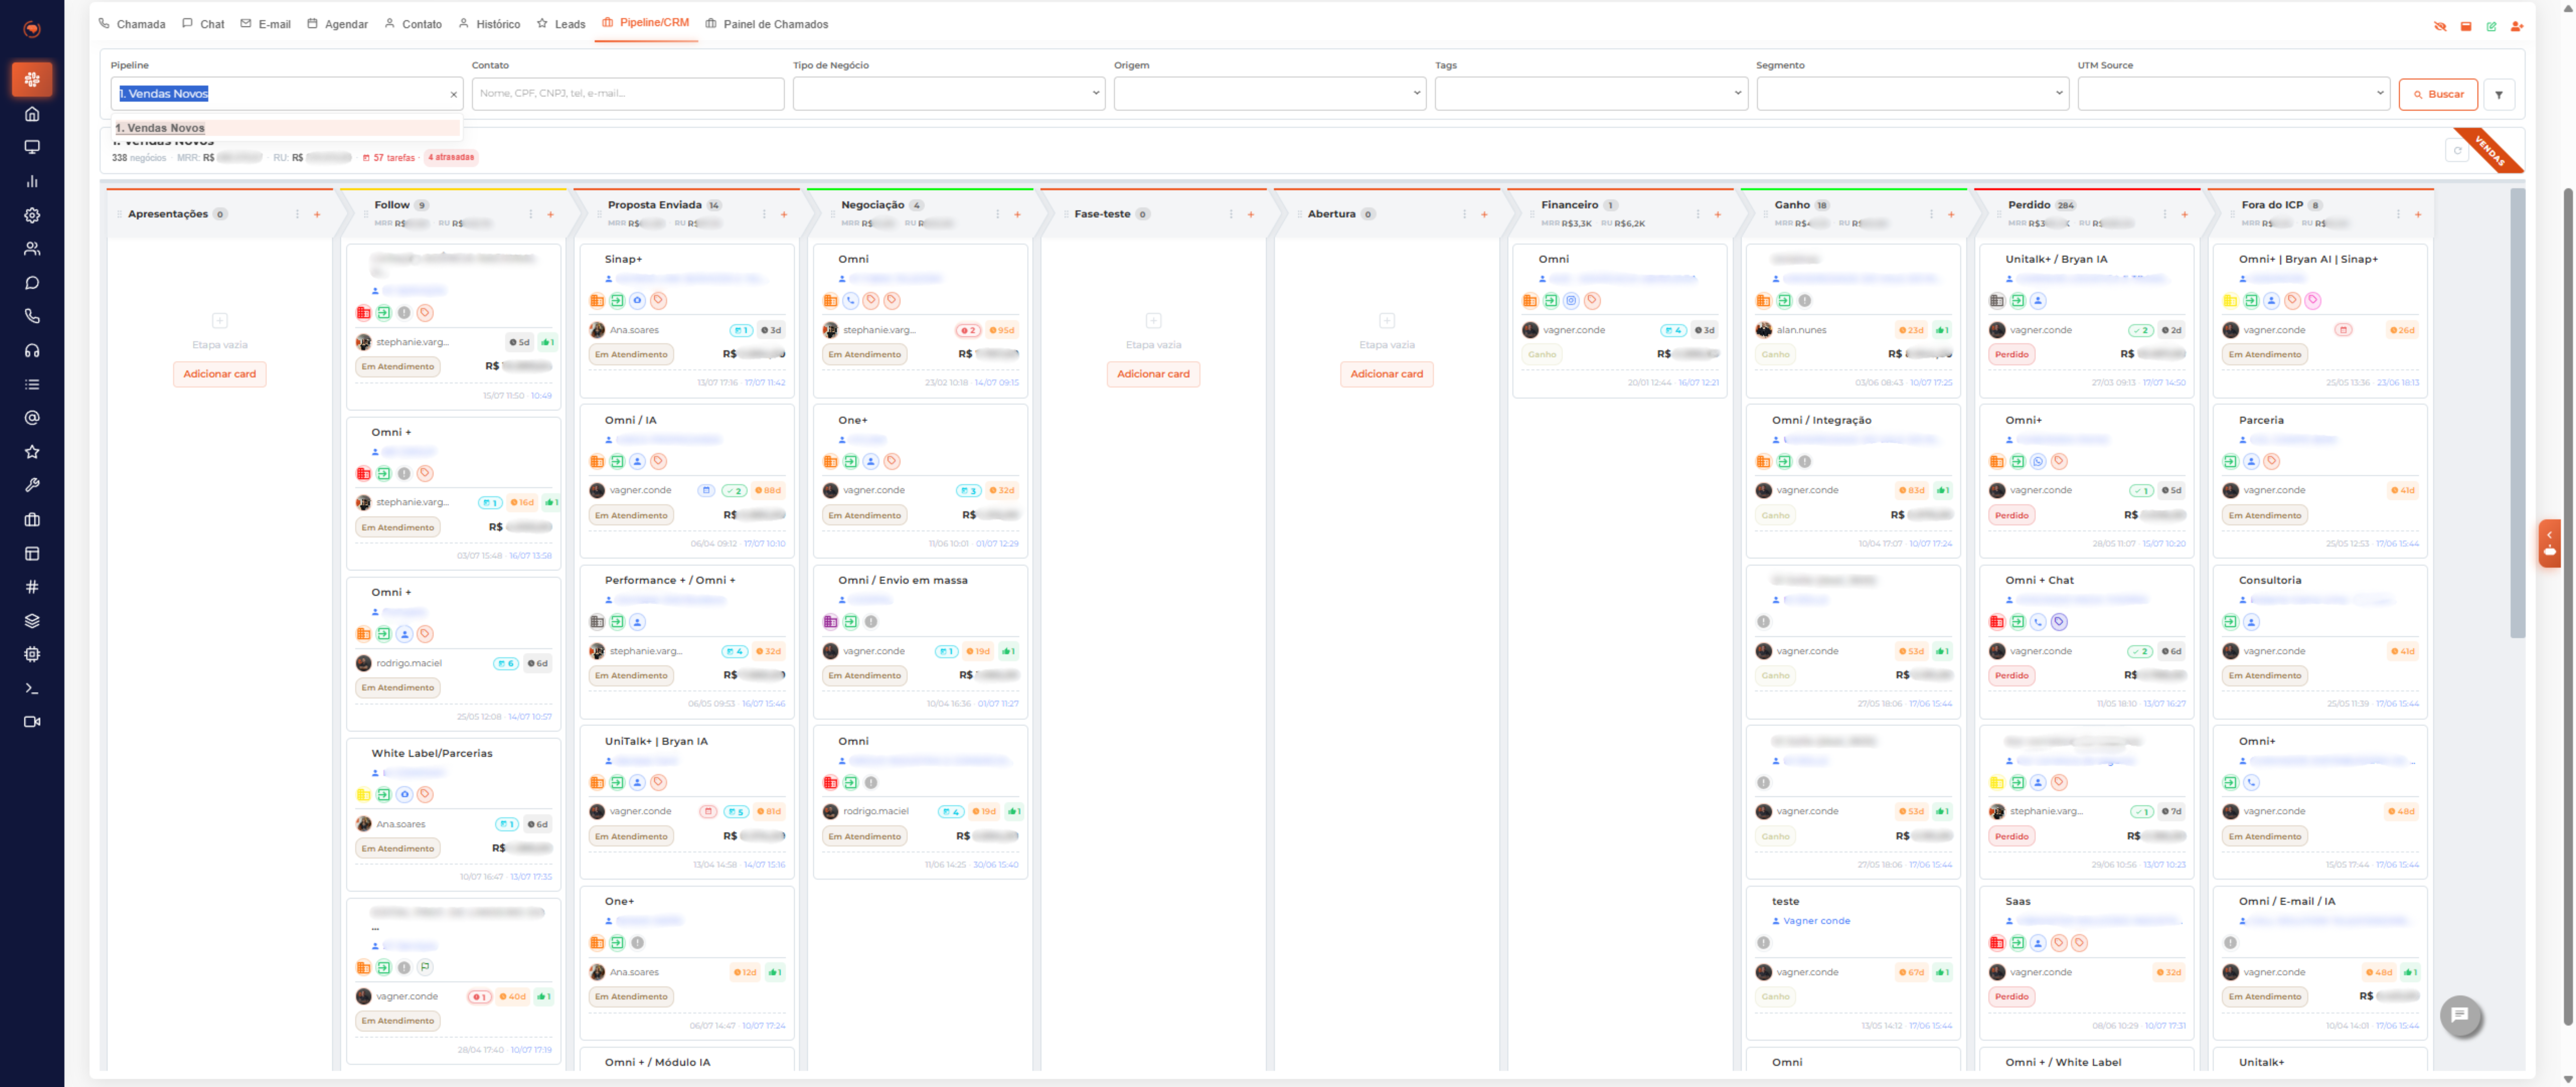The width and height of the screenshot is (2576, 1087).
Task: Click the at-sign sidebar icon
Action: [32, 418]
